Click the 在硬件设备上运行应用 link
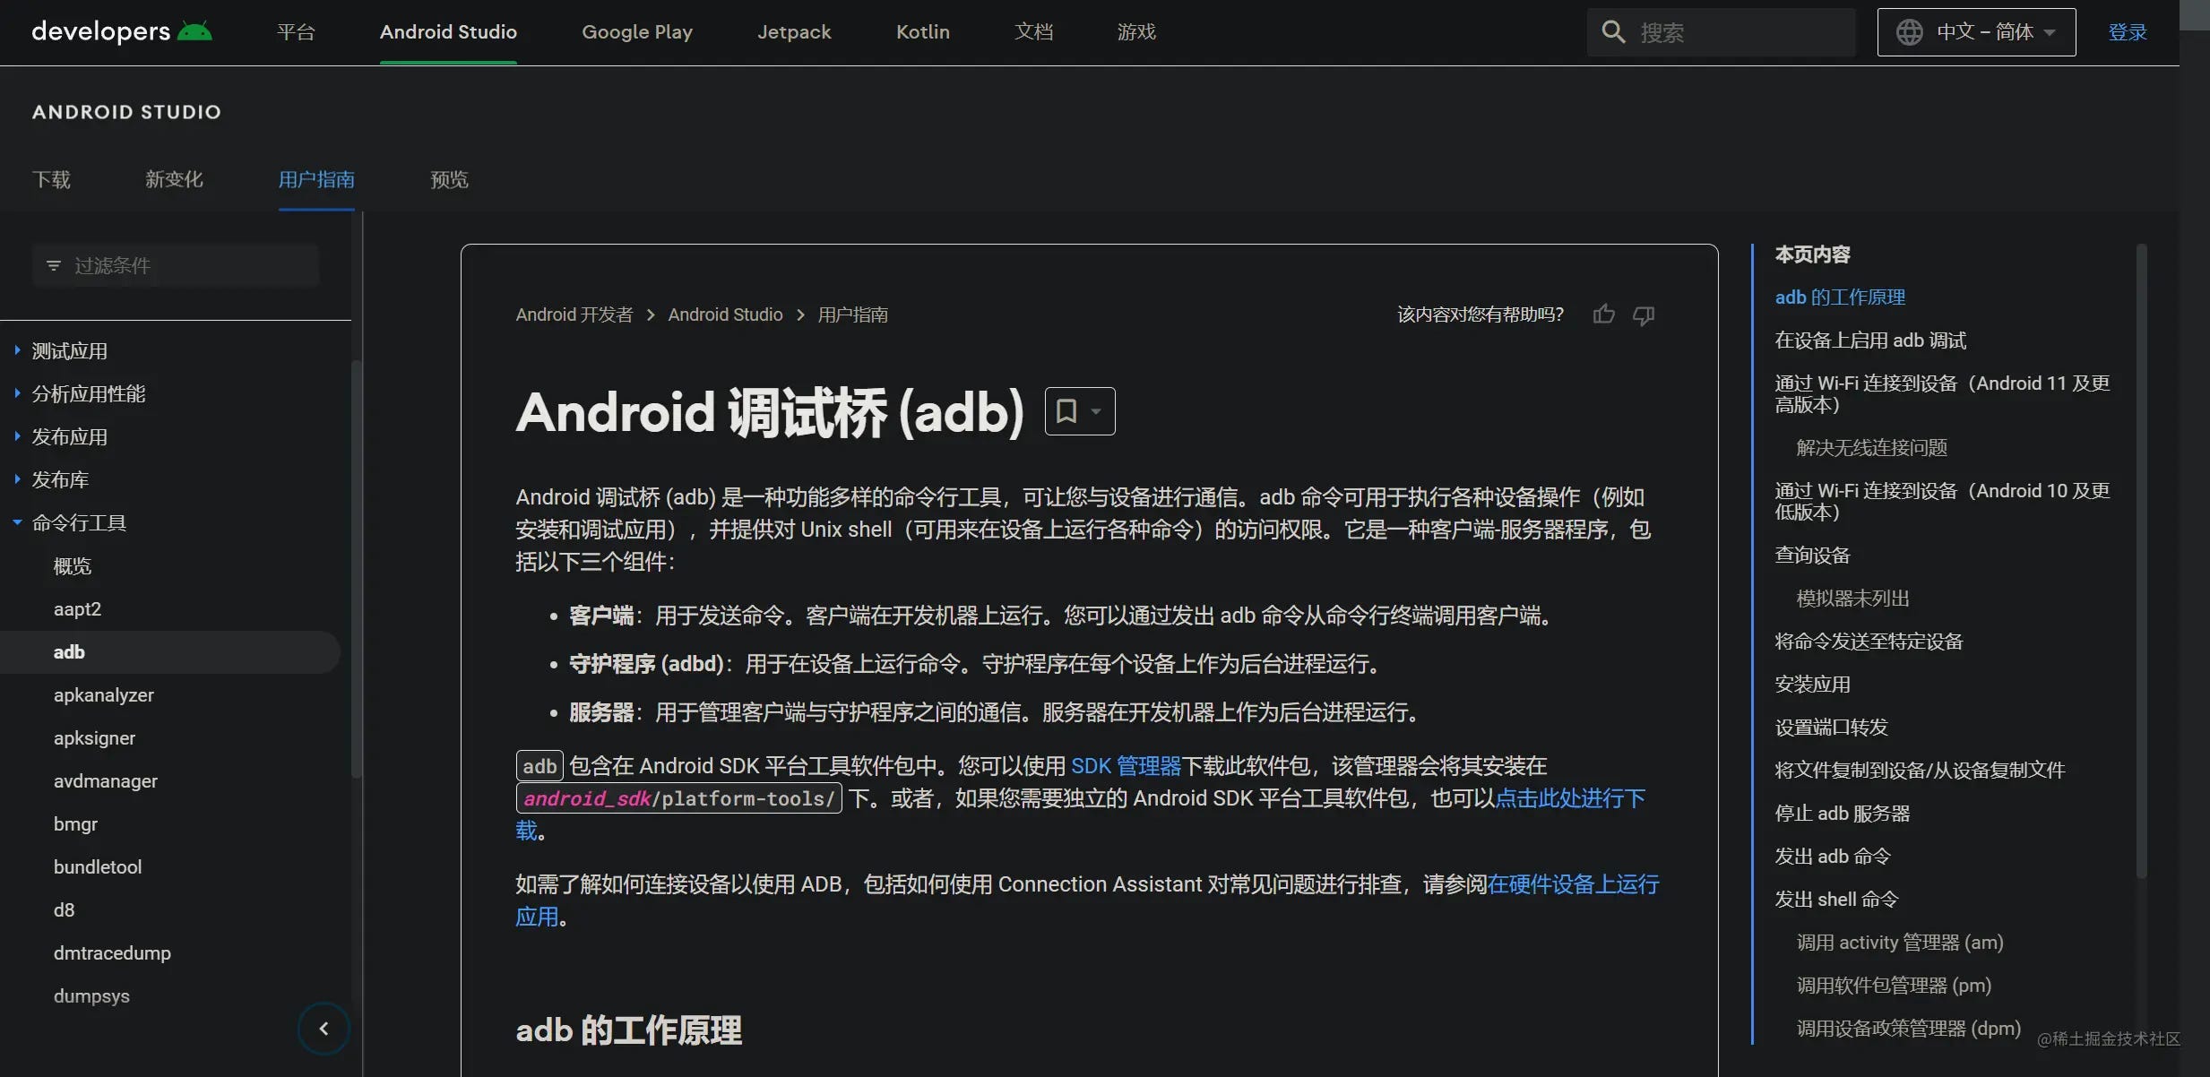Viewport: 2210px width, 1077px height. pos(1573,884)
